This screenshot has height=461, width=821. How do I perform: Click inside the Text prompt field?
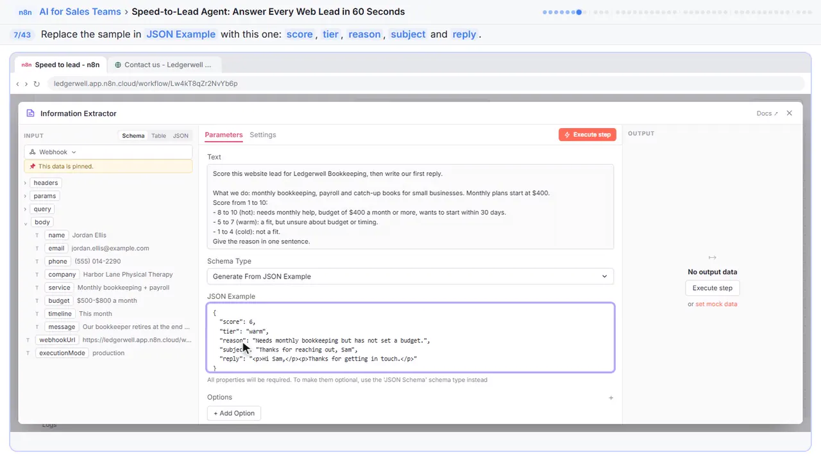(x=410, y=207)
